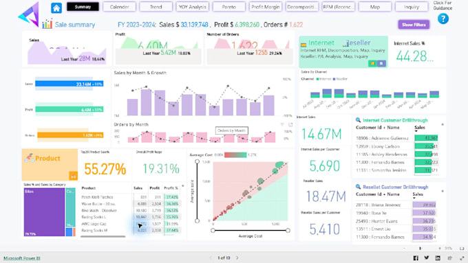This screenshot has width=468, height=263.
Task: Click the company logo at the top left
Action: point(29,14)
